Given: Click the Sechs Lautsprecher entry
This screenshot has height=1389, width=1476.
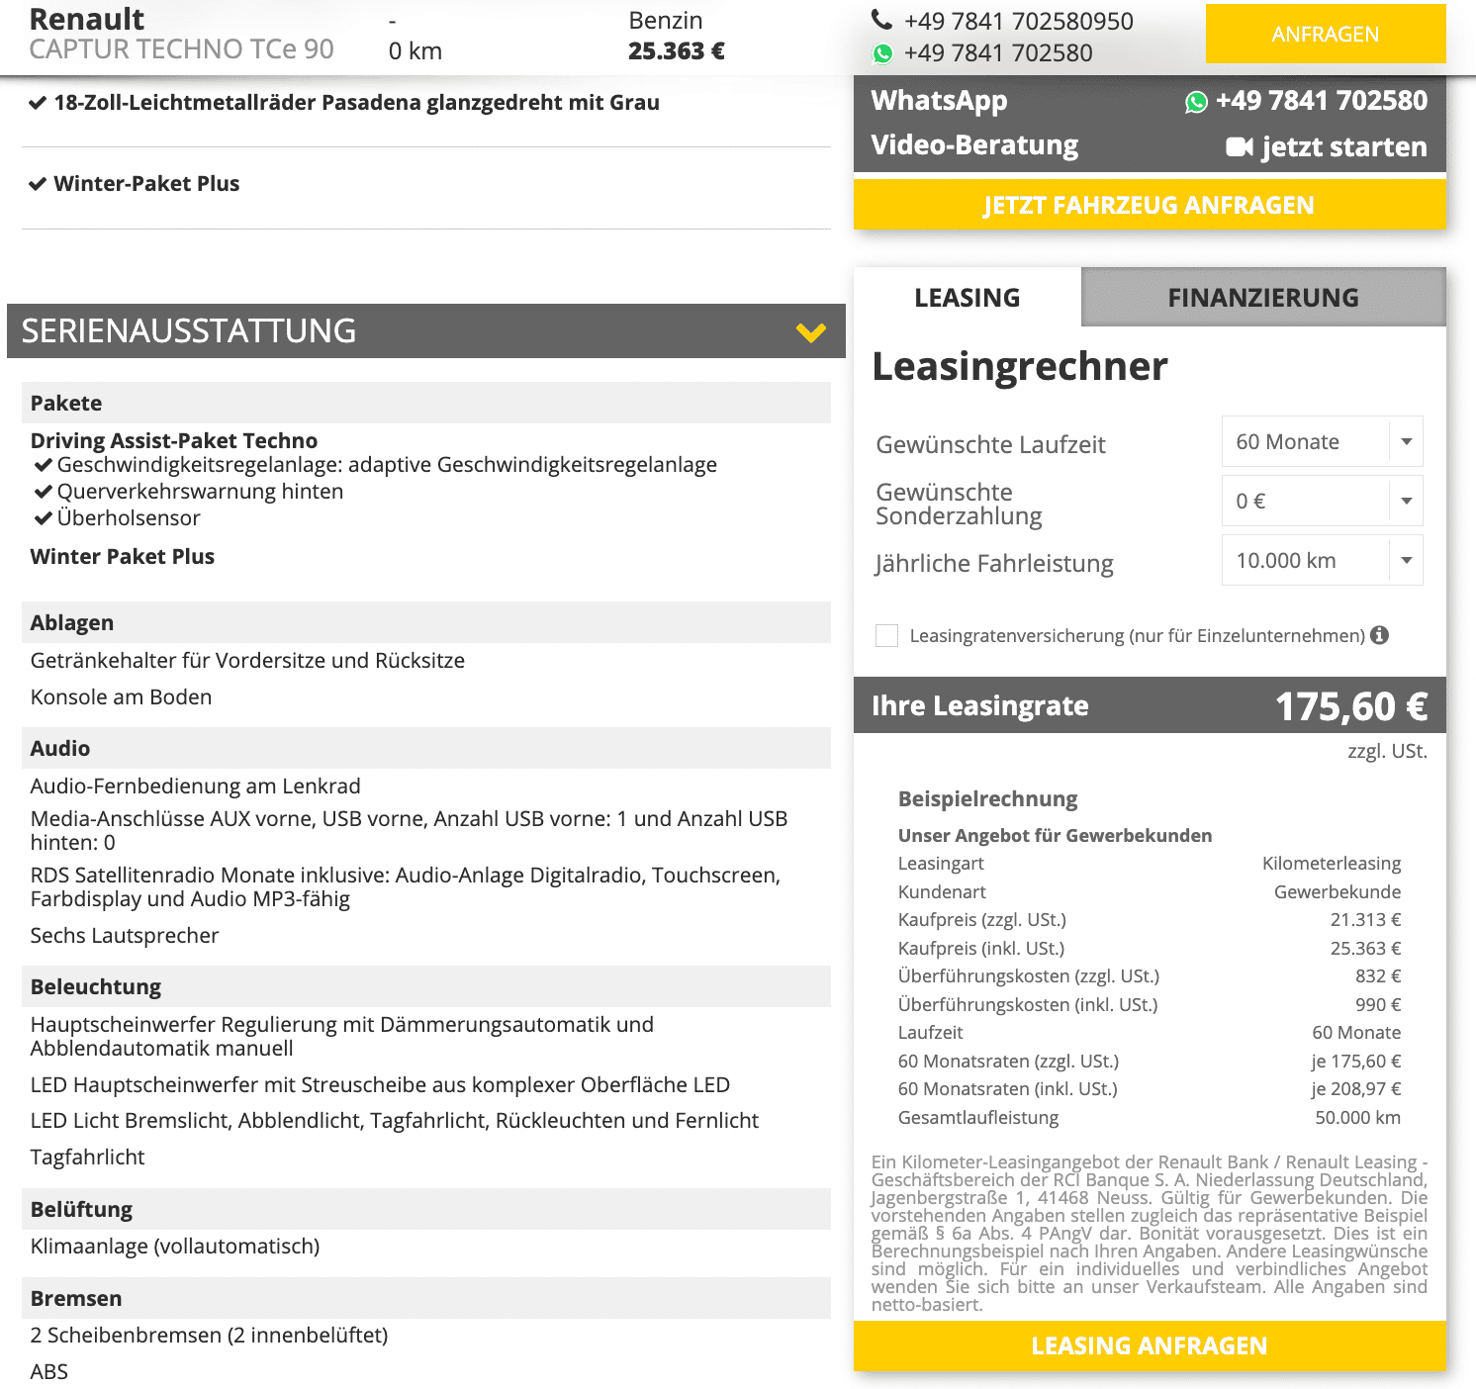Looking at the screenshot, I should [x=125, y=935].
